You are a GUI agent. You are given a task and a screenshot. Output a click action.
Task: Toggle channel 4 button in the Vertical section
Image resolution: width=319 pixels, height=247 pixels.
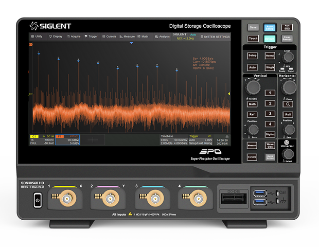[x=270, y=124]
